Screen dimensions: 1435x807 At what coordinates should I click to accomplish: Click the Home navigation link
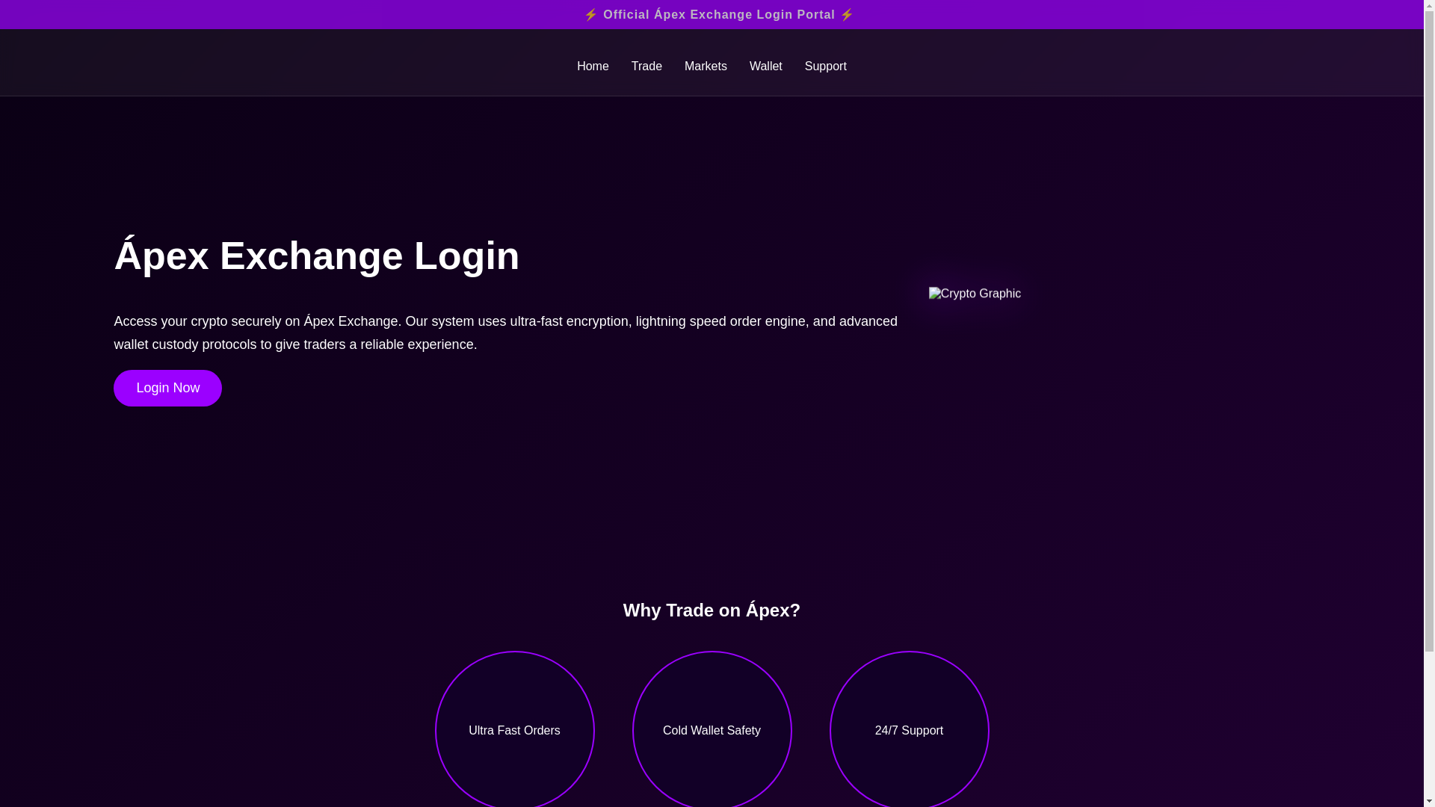coord(593,67)
